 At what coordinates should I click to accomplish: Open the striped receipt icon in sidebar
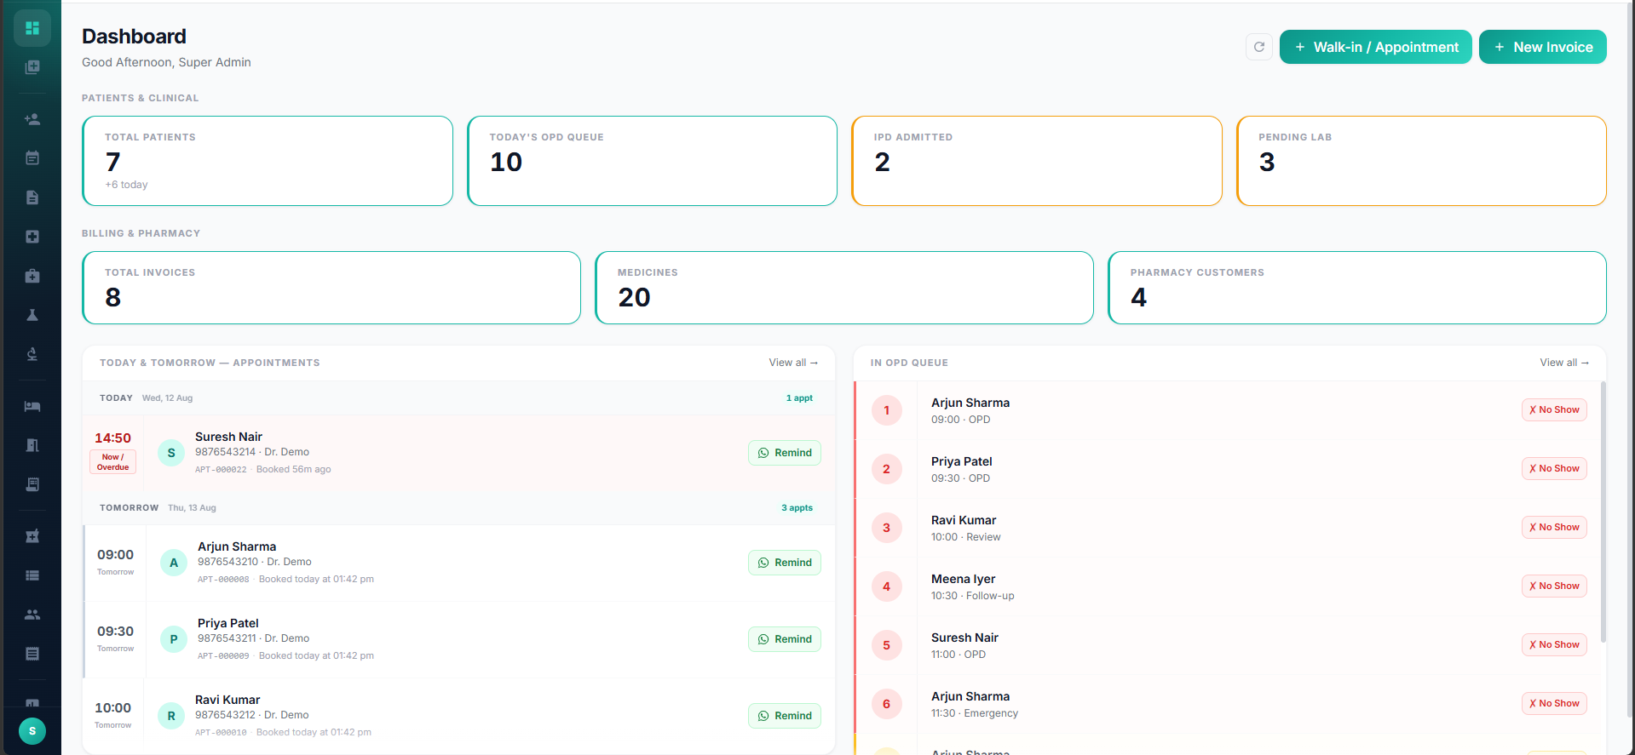[32, 654]
